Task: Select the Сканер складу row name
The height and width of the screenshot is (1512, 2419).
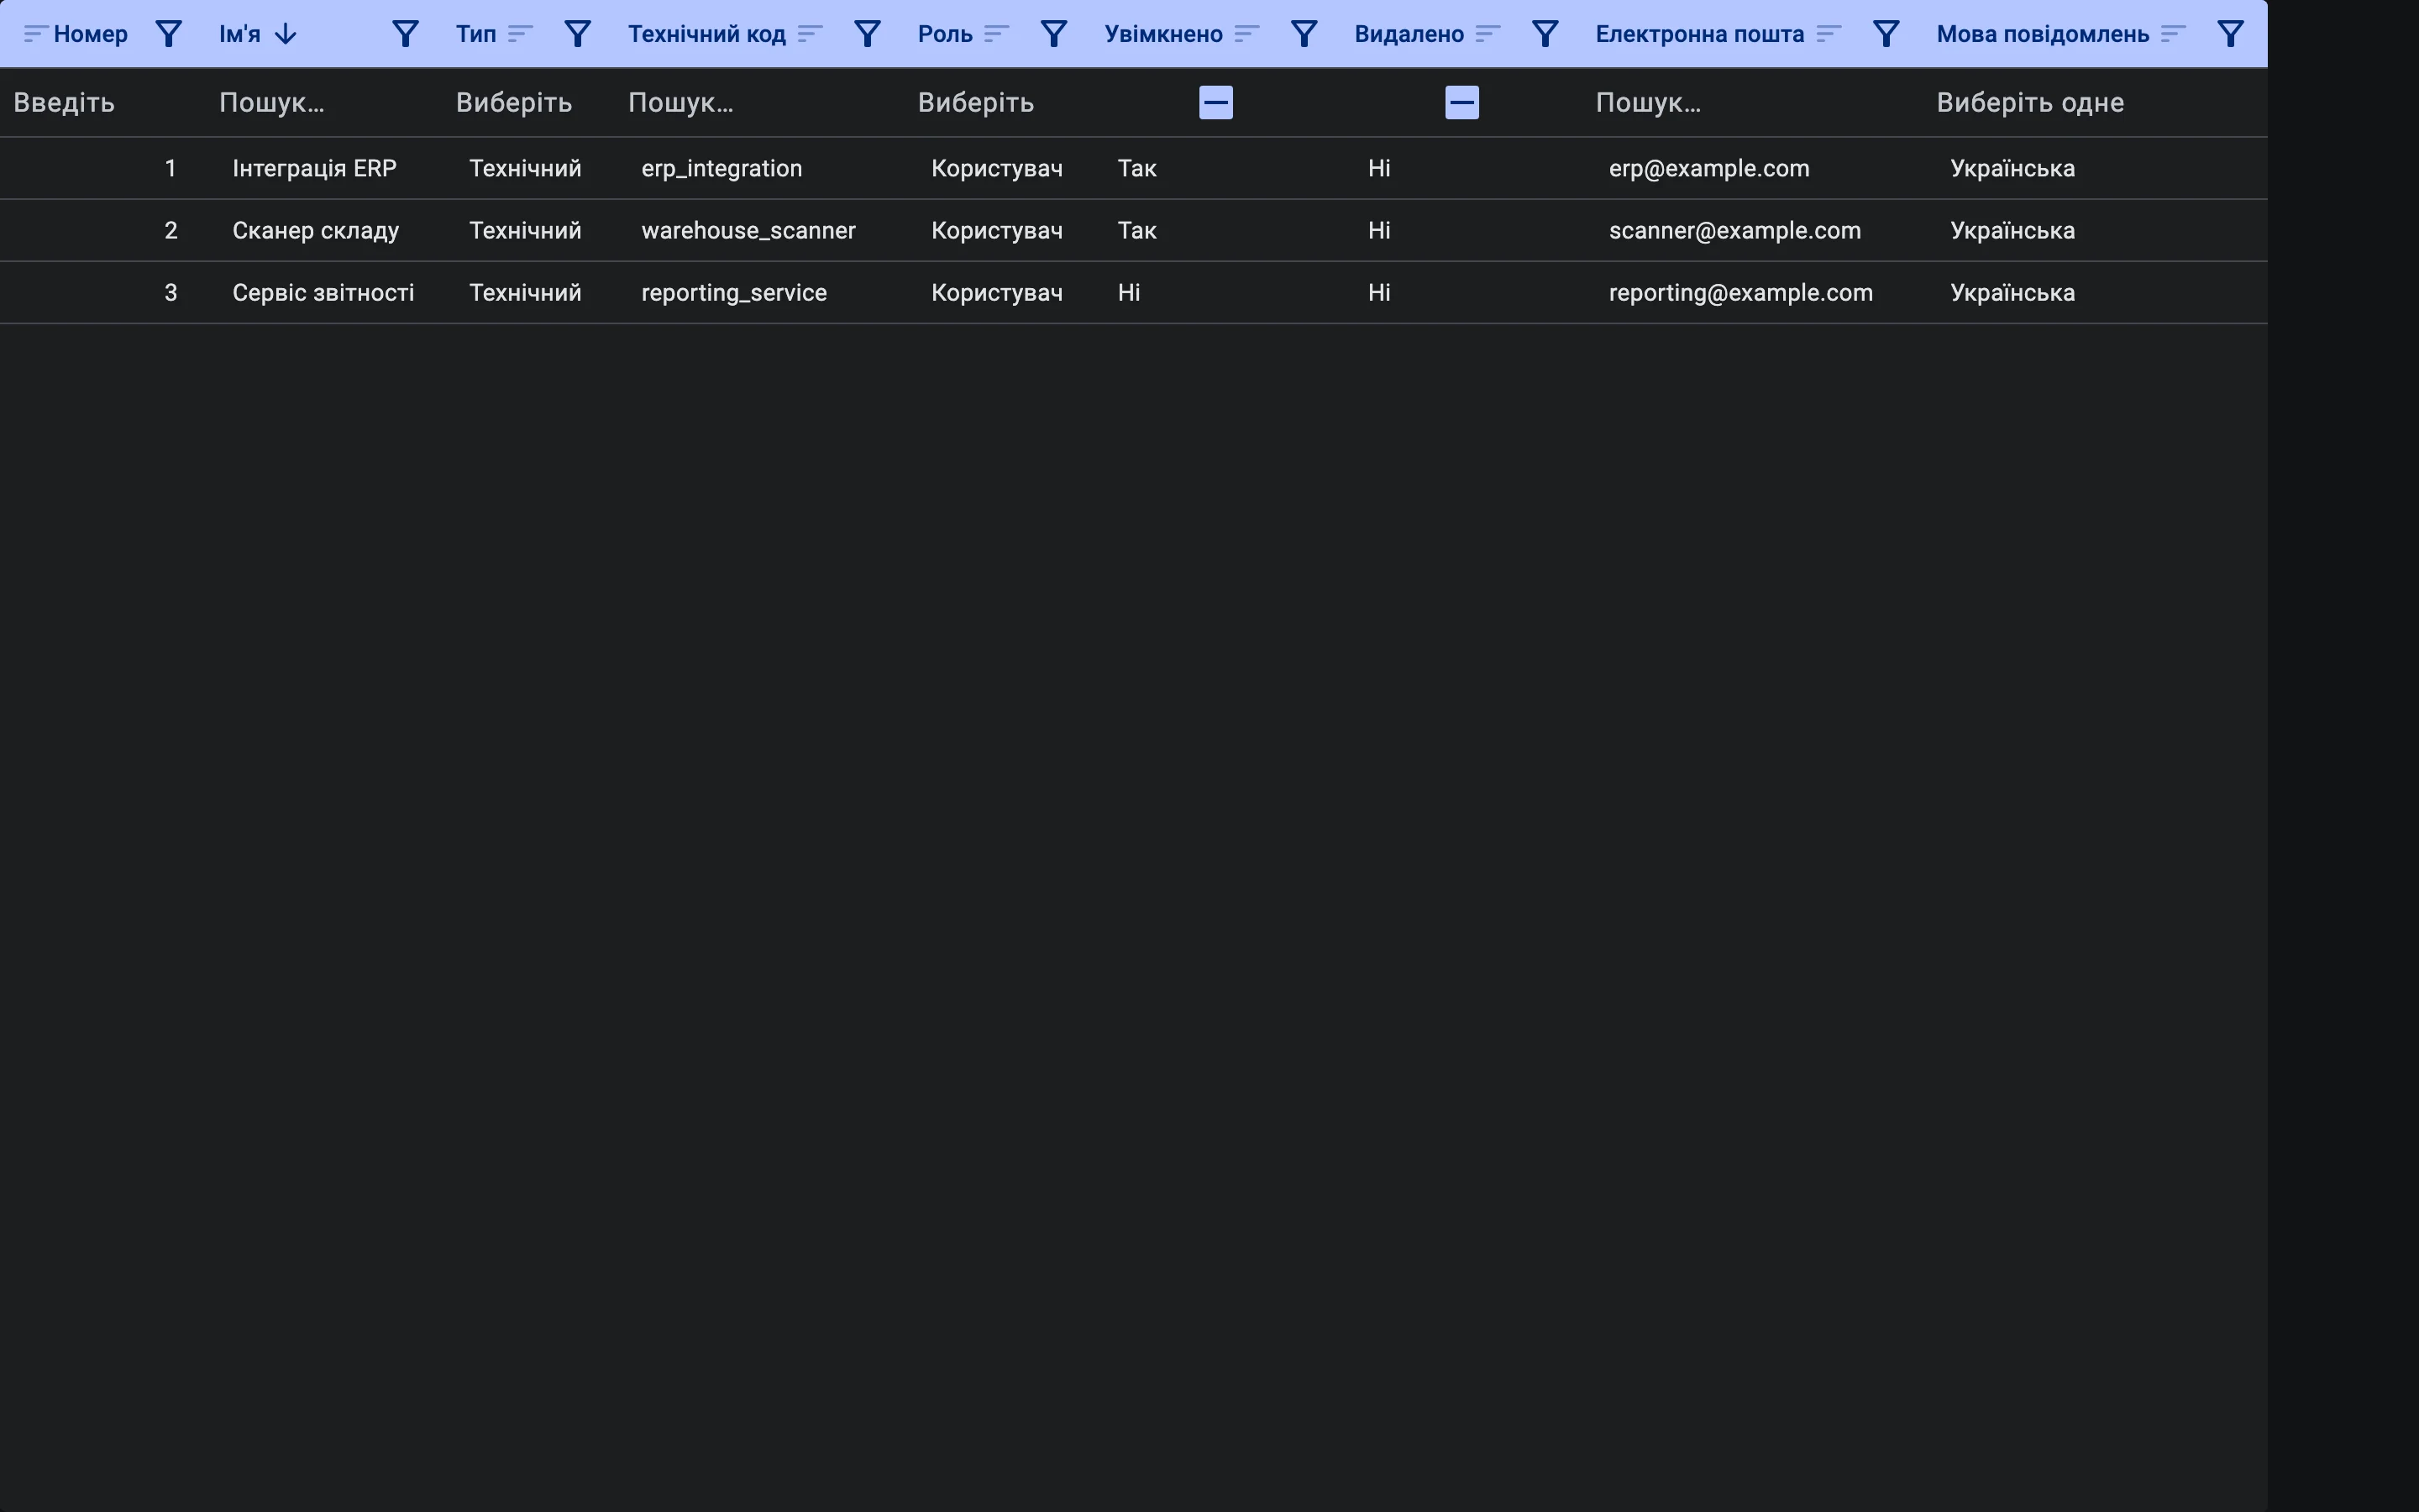Action: (316, 231)
